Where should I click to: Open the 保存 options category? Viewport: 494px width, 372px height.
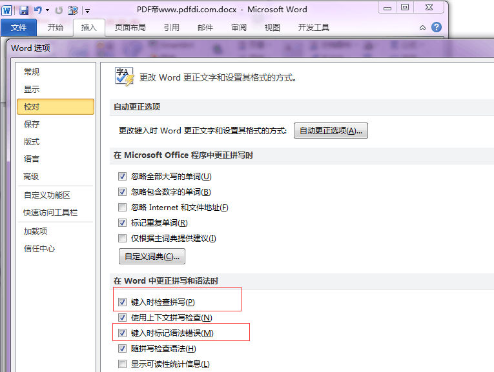click(56, 124)
